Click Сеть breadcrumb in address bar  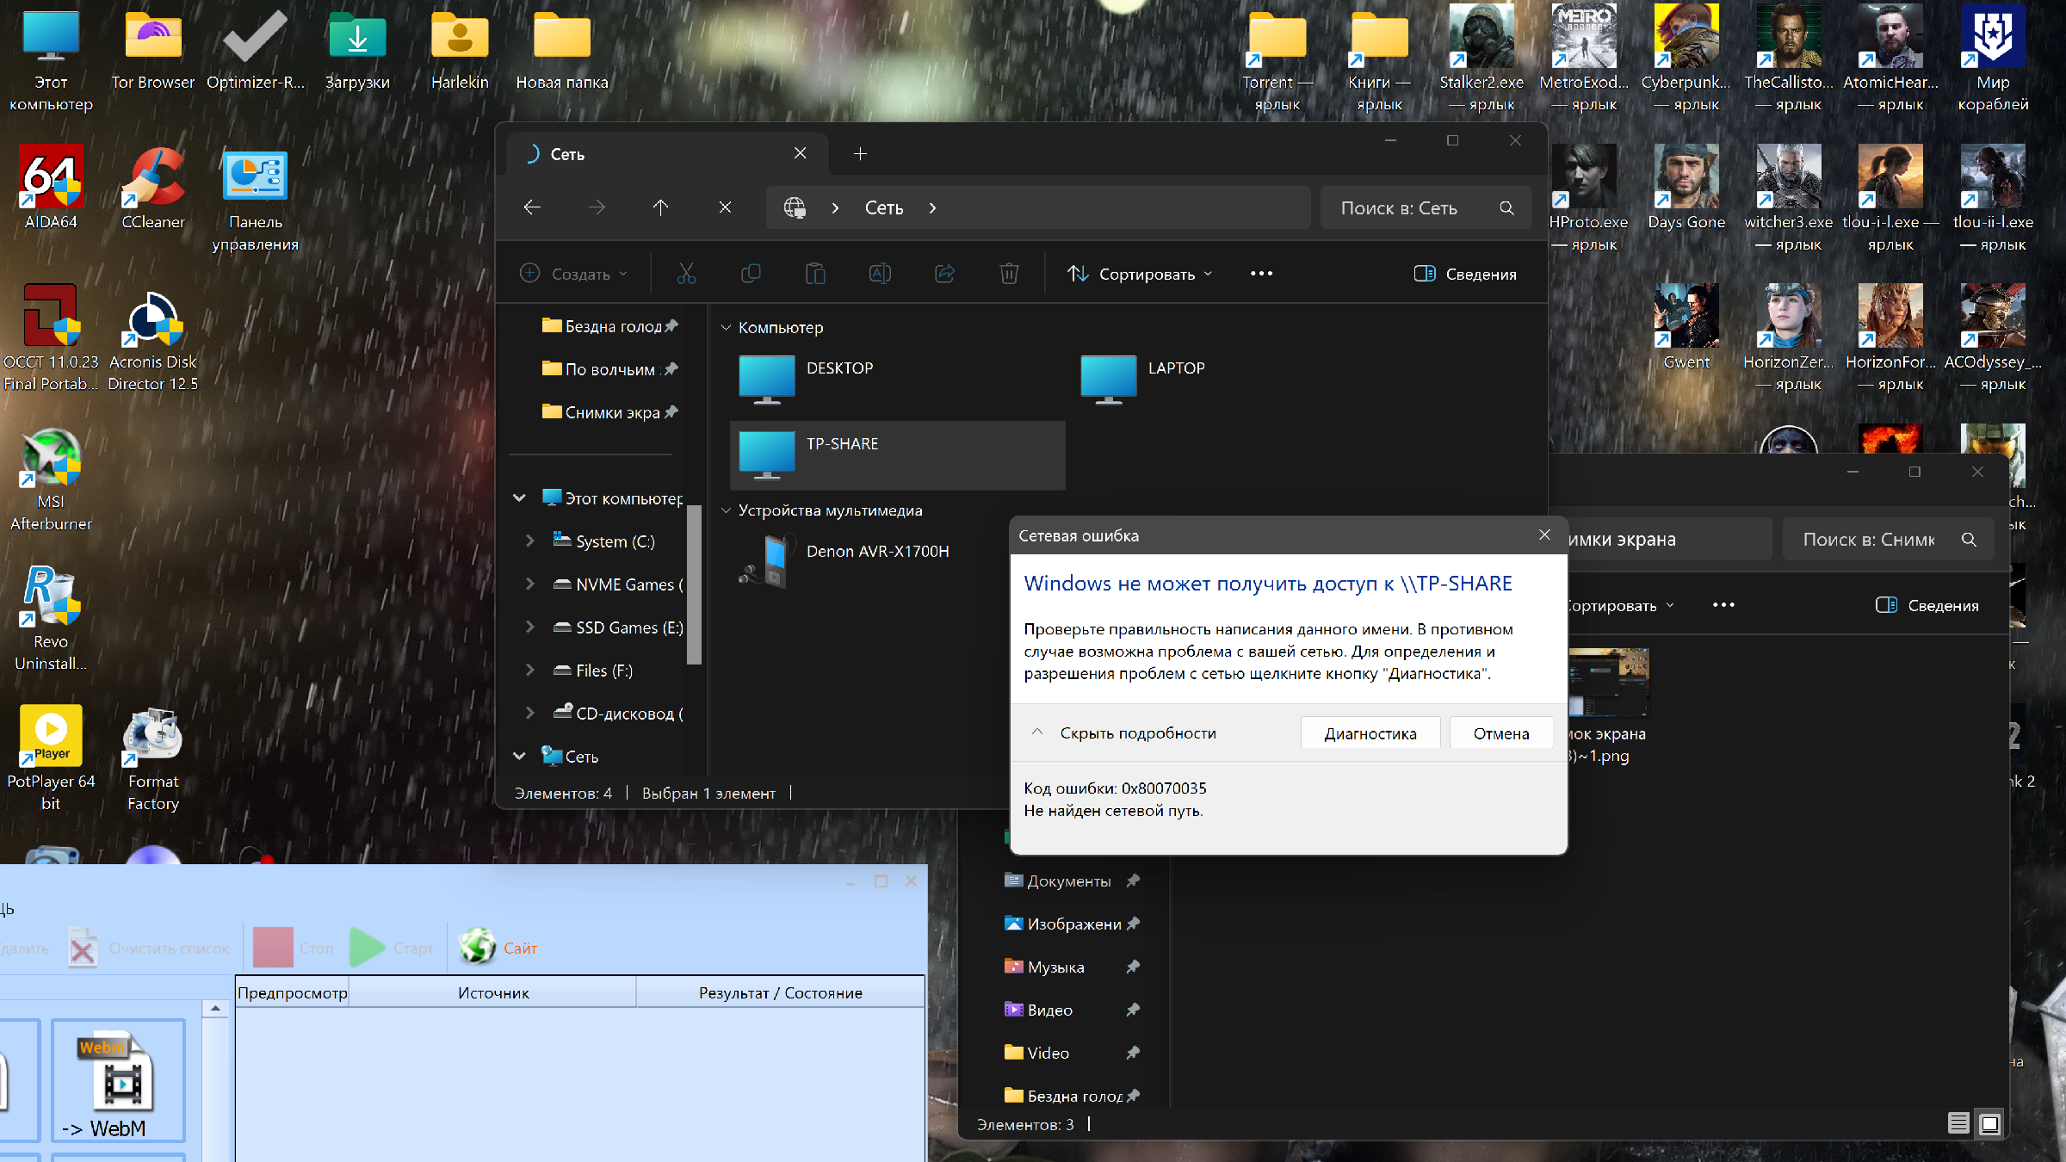pyautogui.click(x=884, y=208)
